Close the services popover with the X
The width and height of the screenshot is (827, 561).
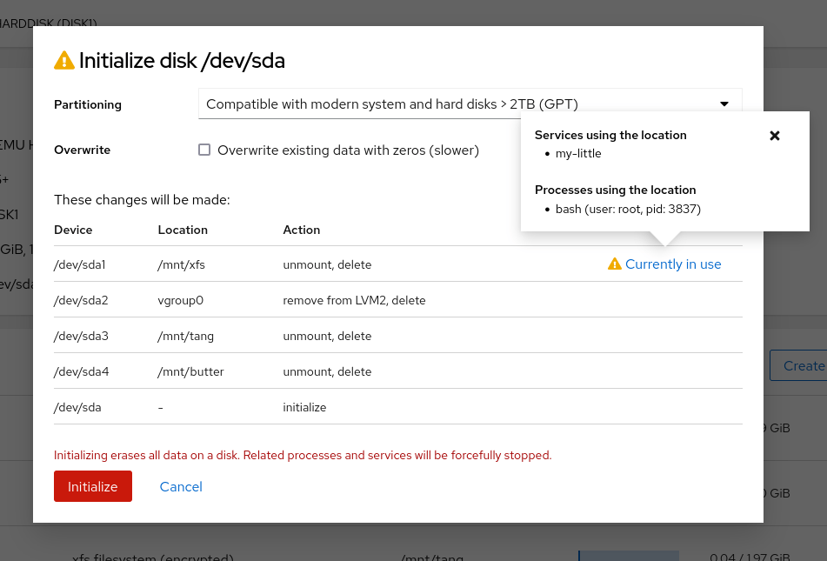click(775, 136)
